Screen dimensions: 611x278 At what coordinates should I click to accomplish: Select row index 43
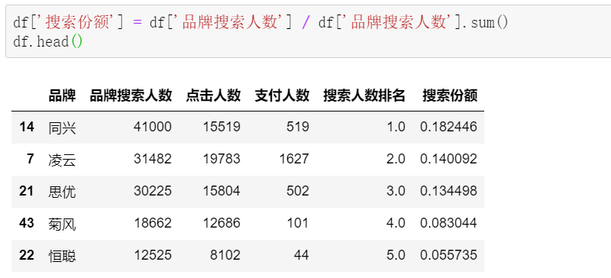pyautogui.click(x=27, y=223)
